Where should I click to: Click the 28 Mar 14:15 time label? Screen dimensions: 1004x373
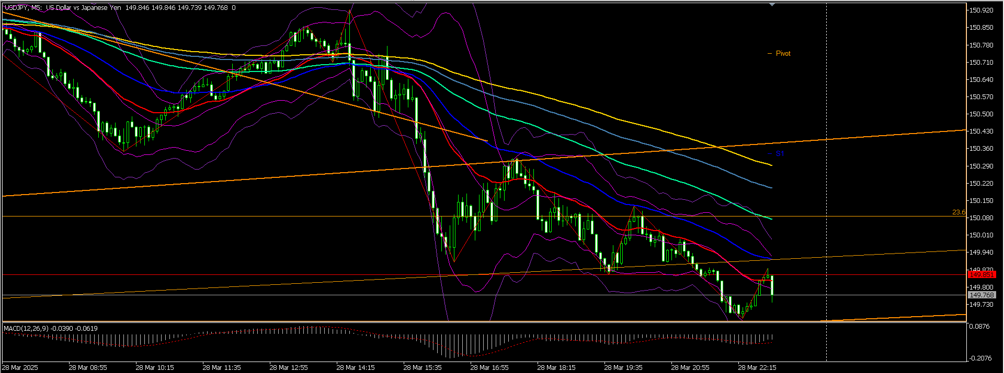[356, 368]
